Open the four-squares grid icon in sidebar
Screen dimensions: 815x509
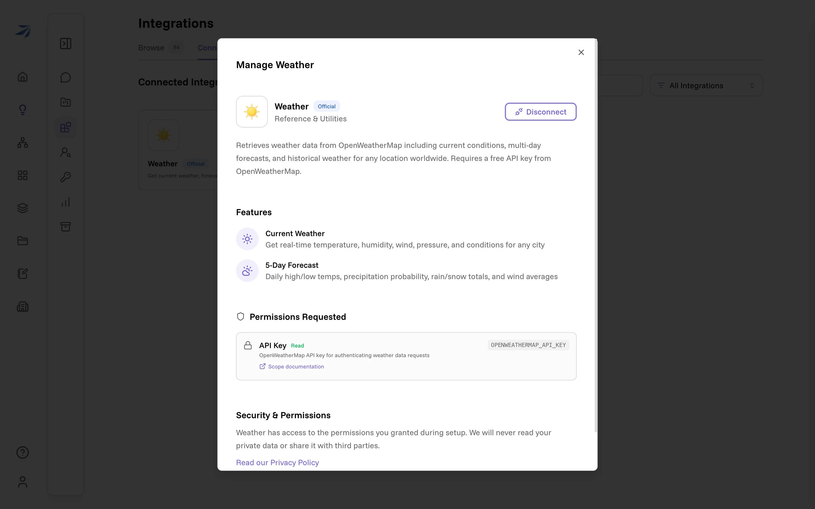23,175
